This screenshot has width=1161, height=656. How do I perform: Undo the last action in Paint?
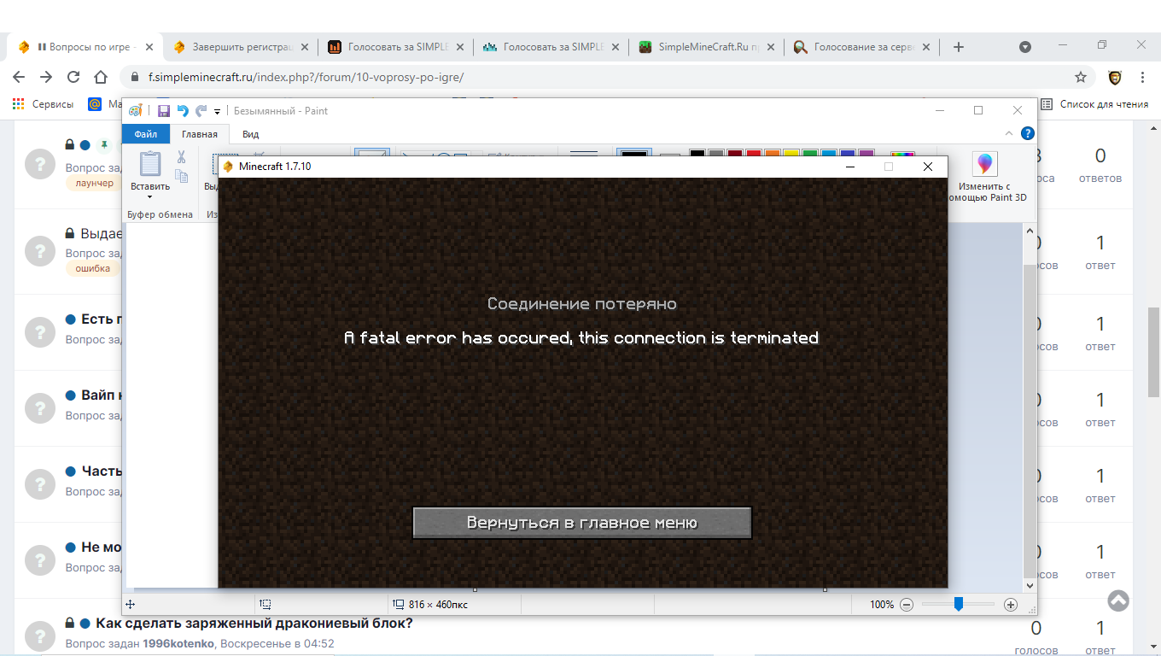tap(182, 111)
